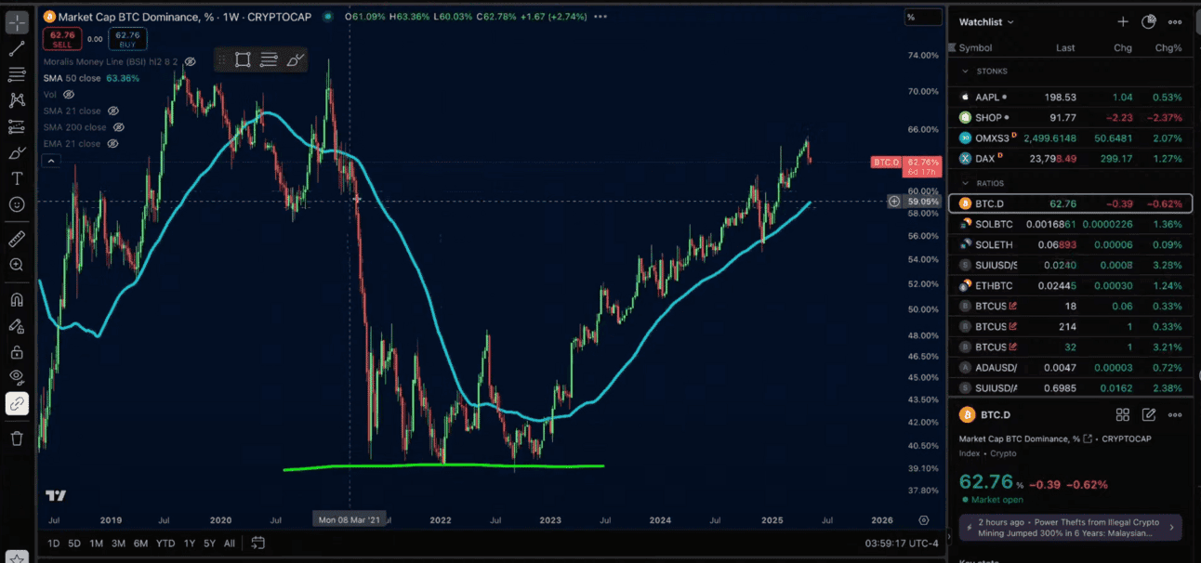This screenshot has width=1201, height=563.
Task: Set time range to 1D
Action: (54, 543)
